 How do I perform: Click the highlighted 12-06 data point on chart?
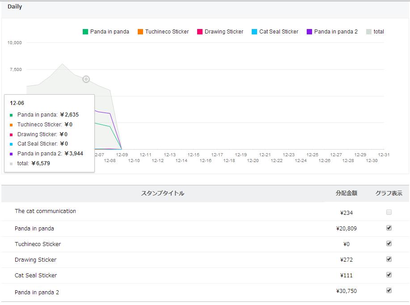click(x=86, y=79)
